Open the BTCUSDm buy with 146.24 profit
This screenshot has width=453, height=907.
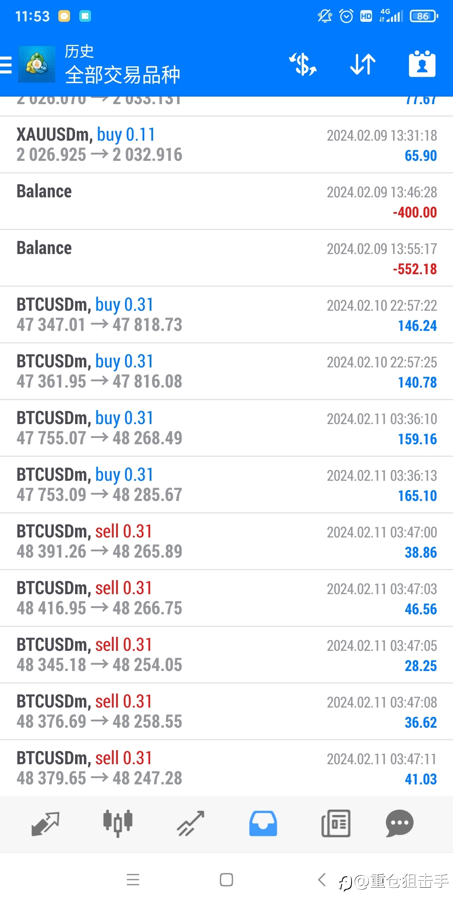[226, 315]
